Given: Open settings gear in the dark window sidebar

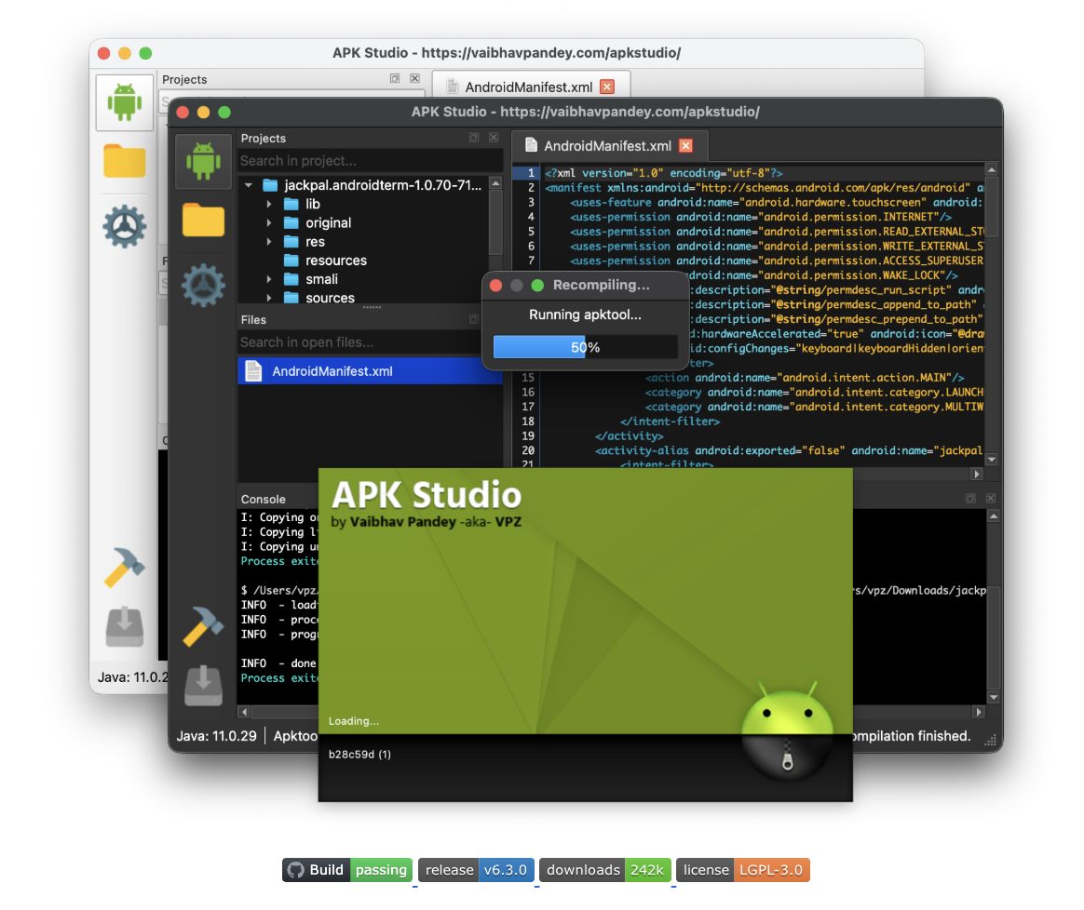Looking at the screenshot, I should 203,285.
